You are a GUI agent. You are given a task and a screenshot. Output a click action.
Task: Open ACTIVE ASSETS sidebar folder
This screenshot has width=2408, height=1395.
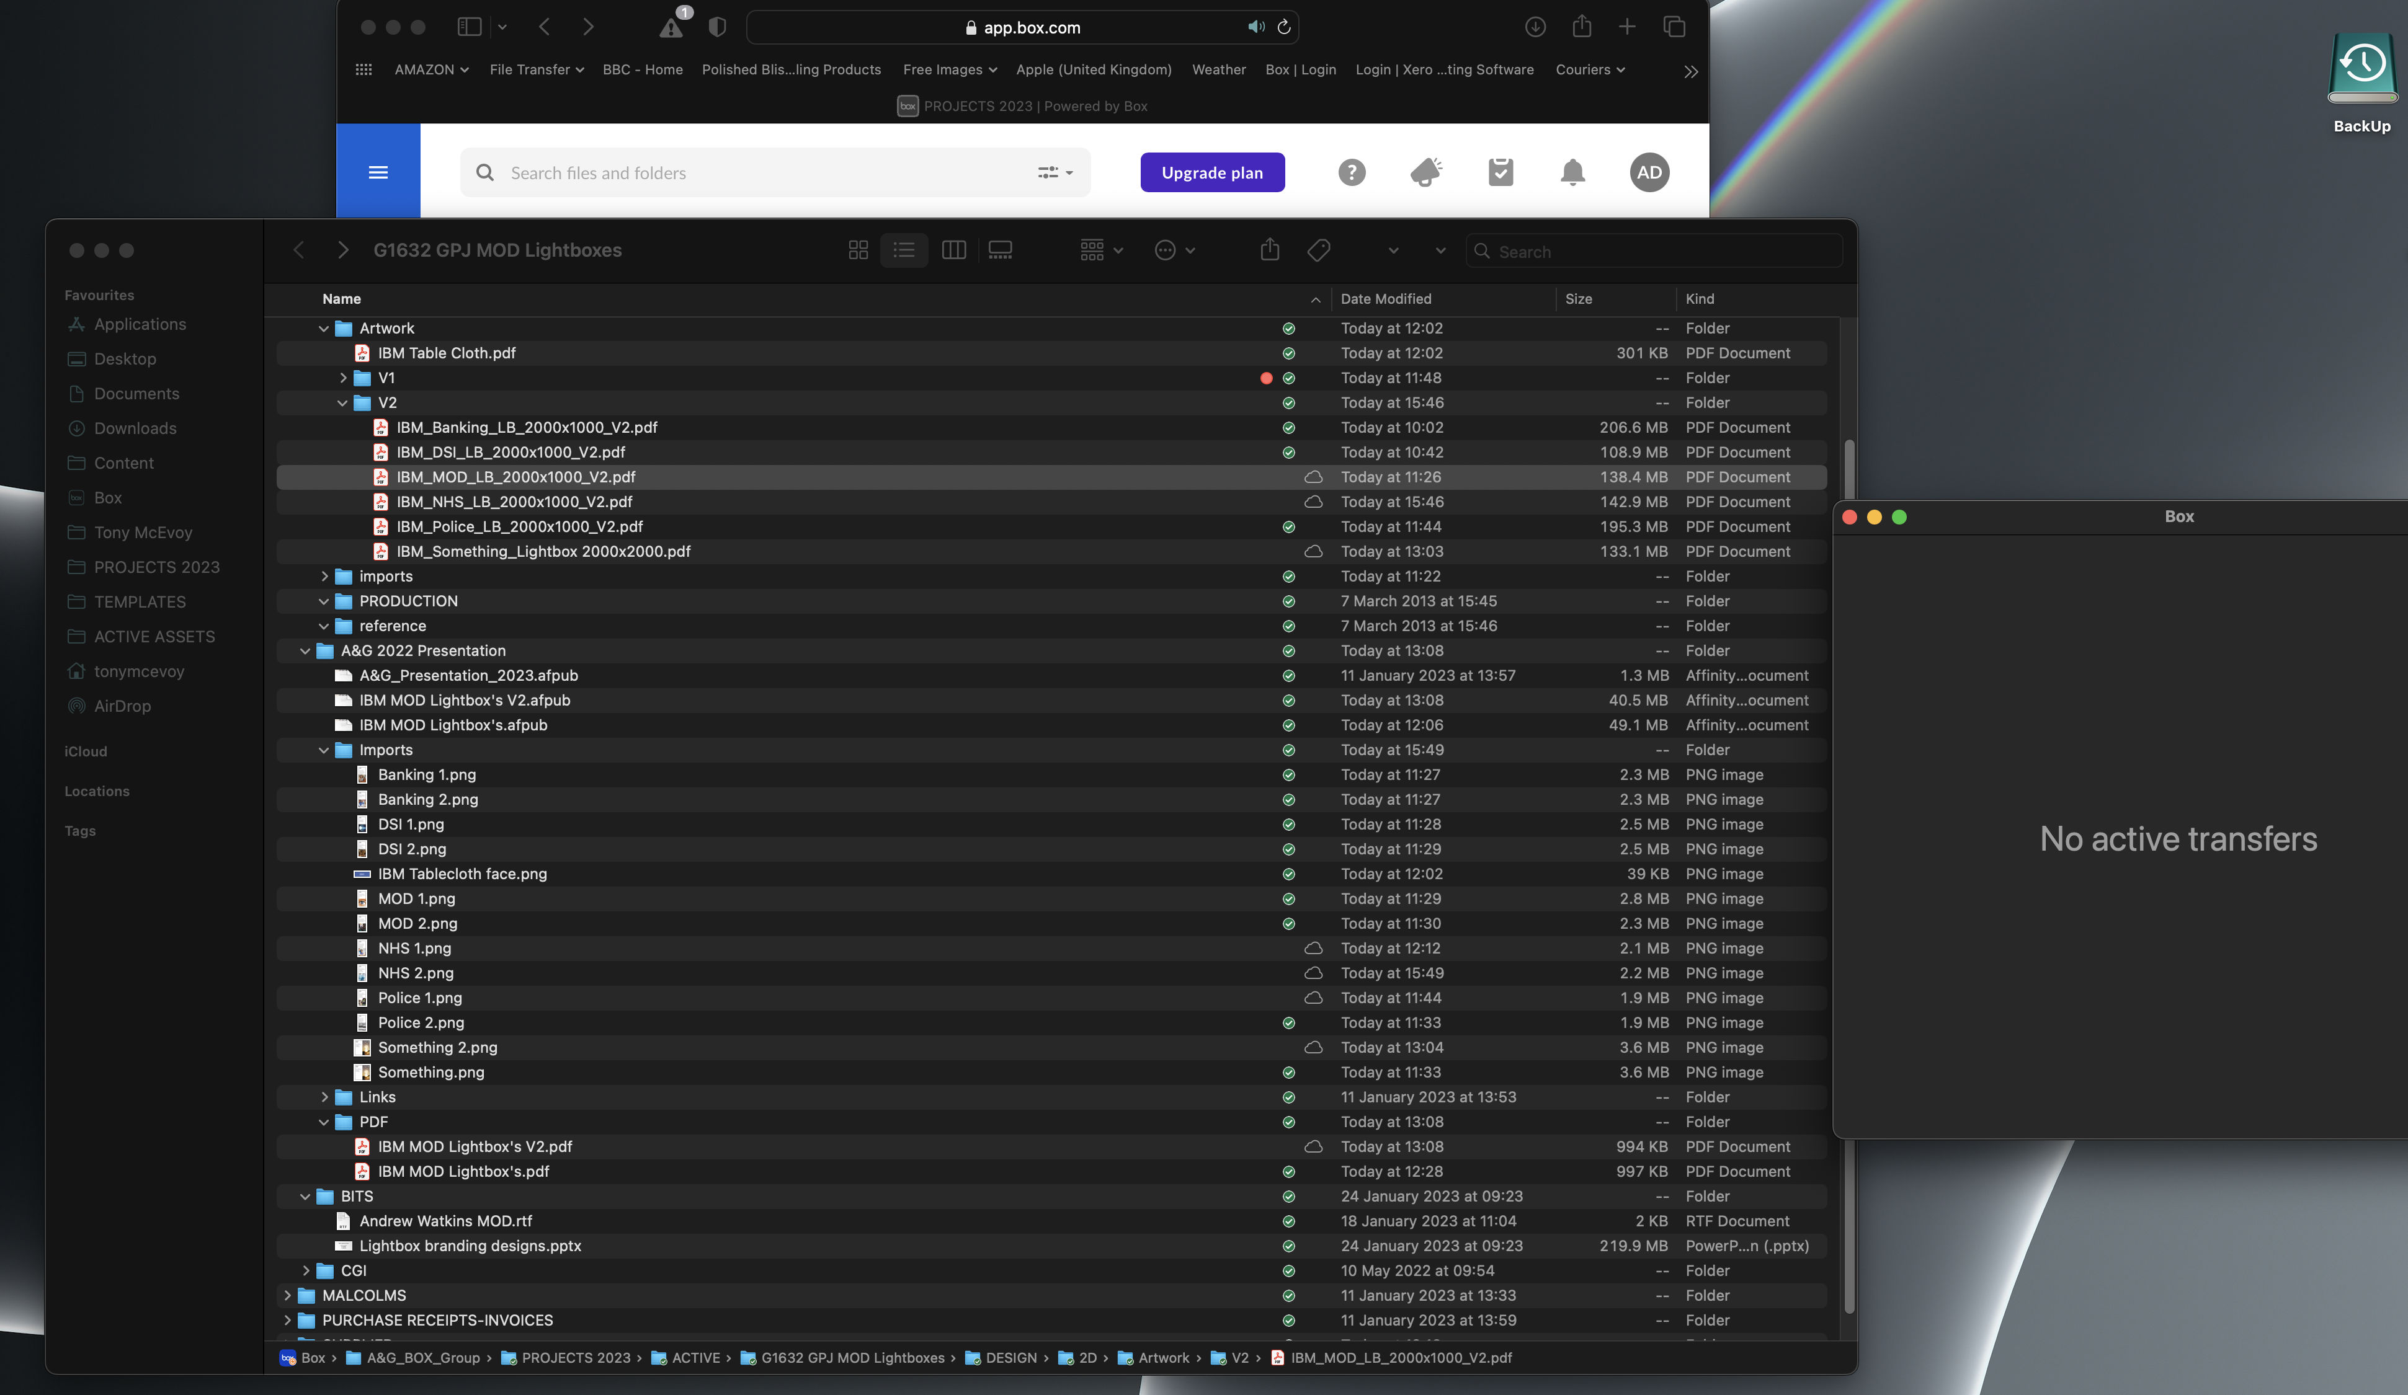pos(154,637)
